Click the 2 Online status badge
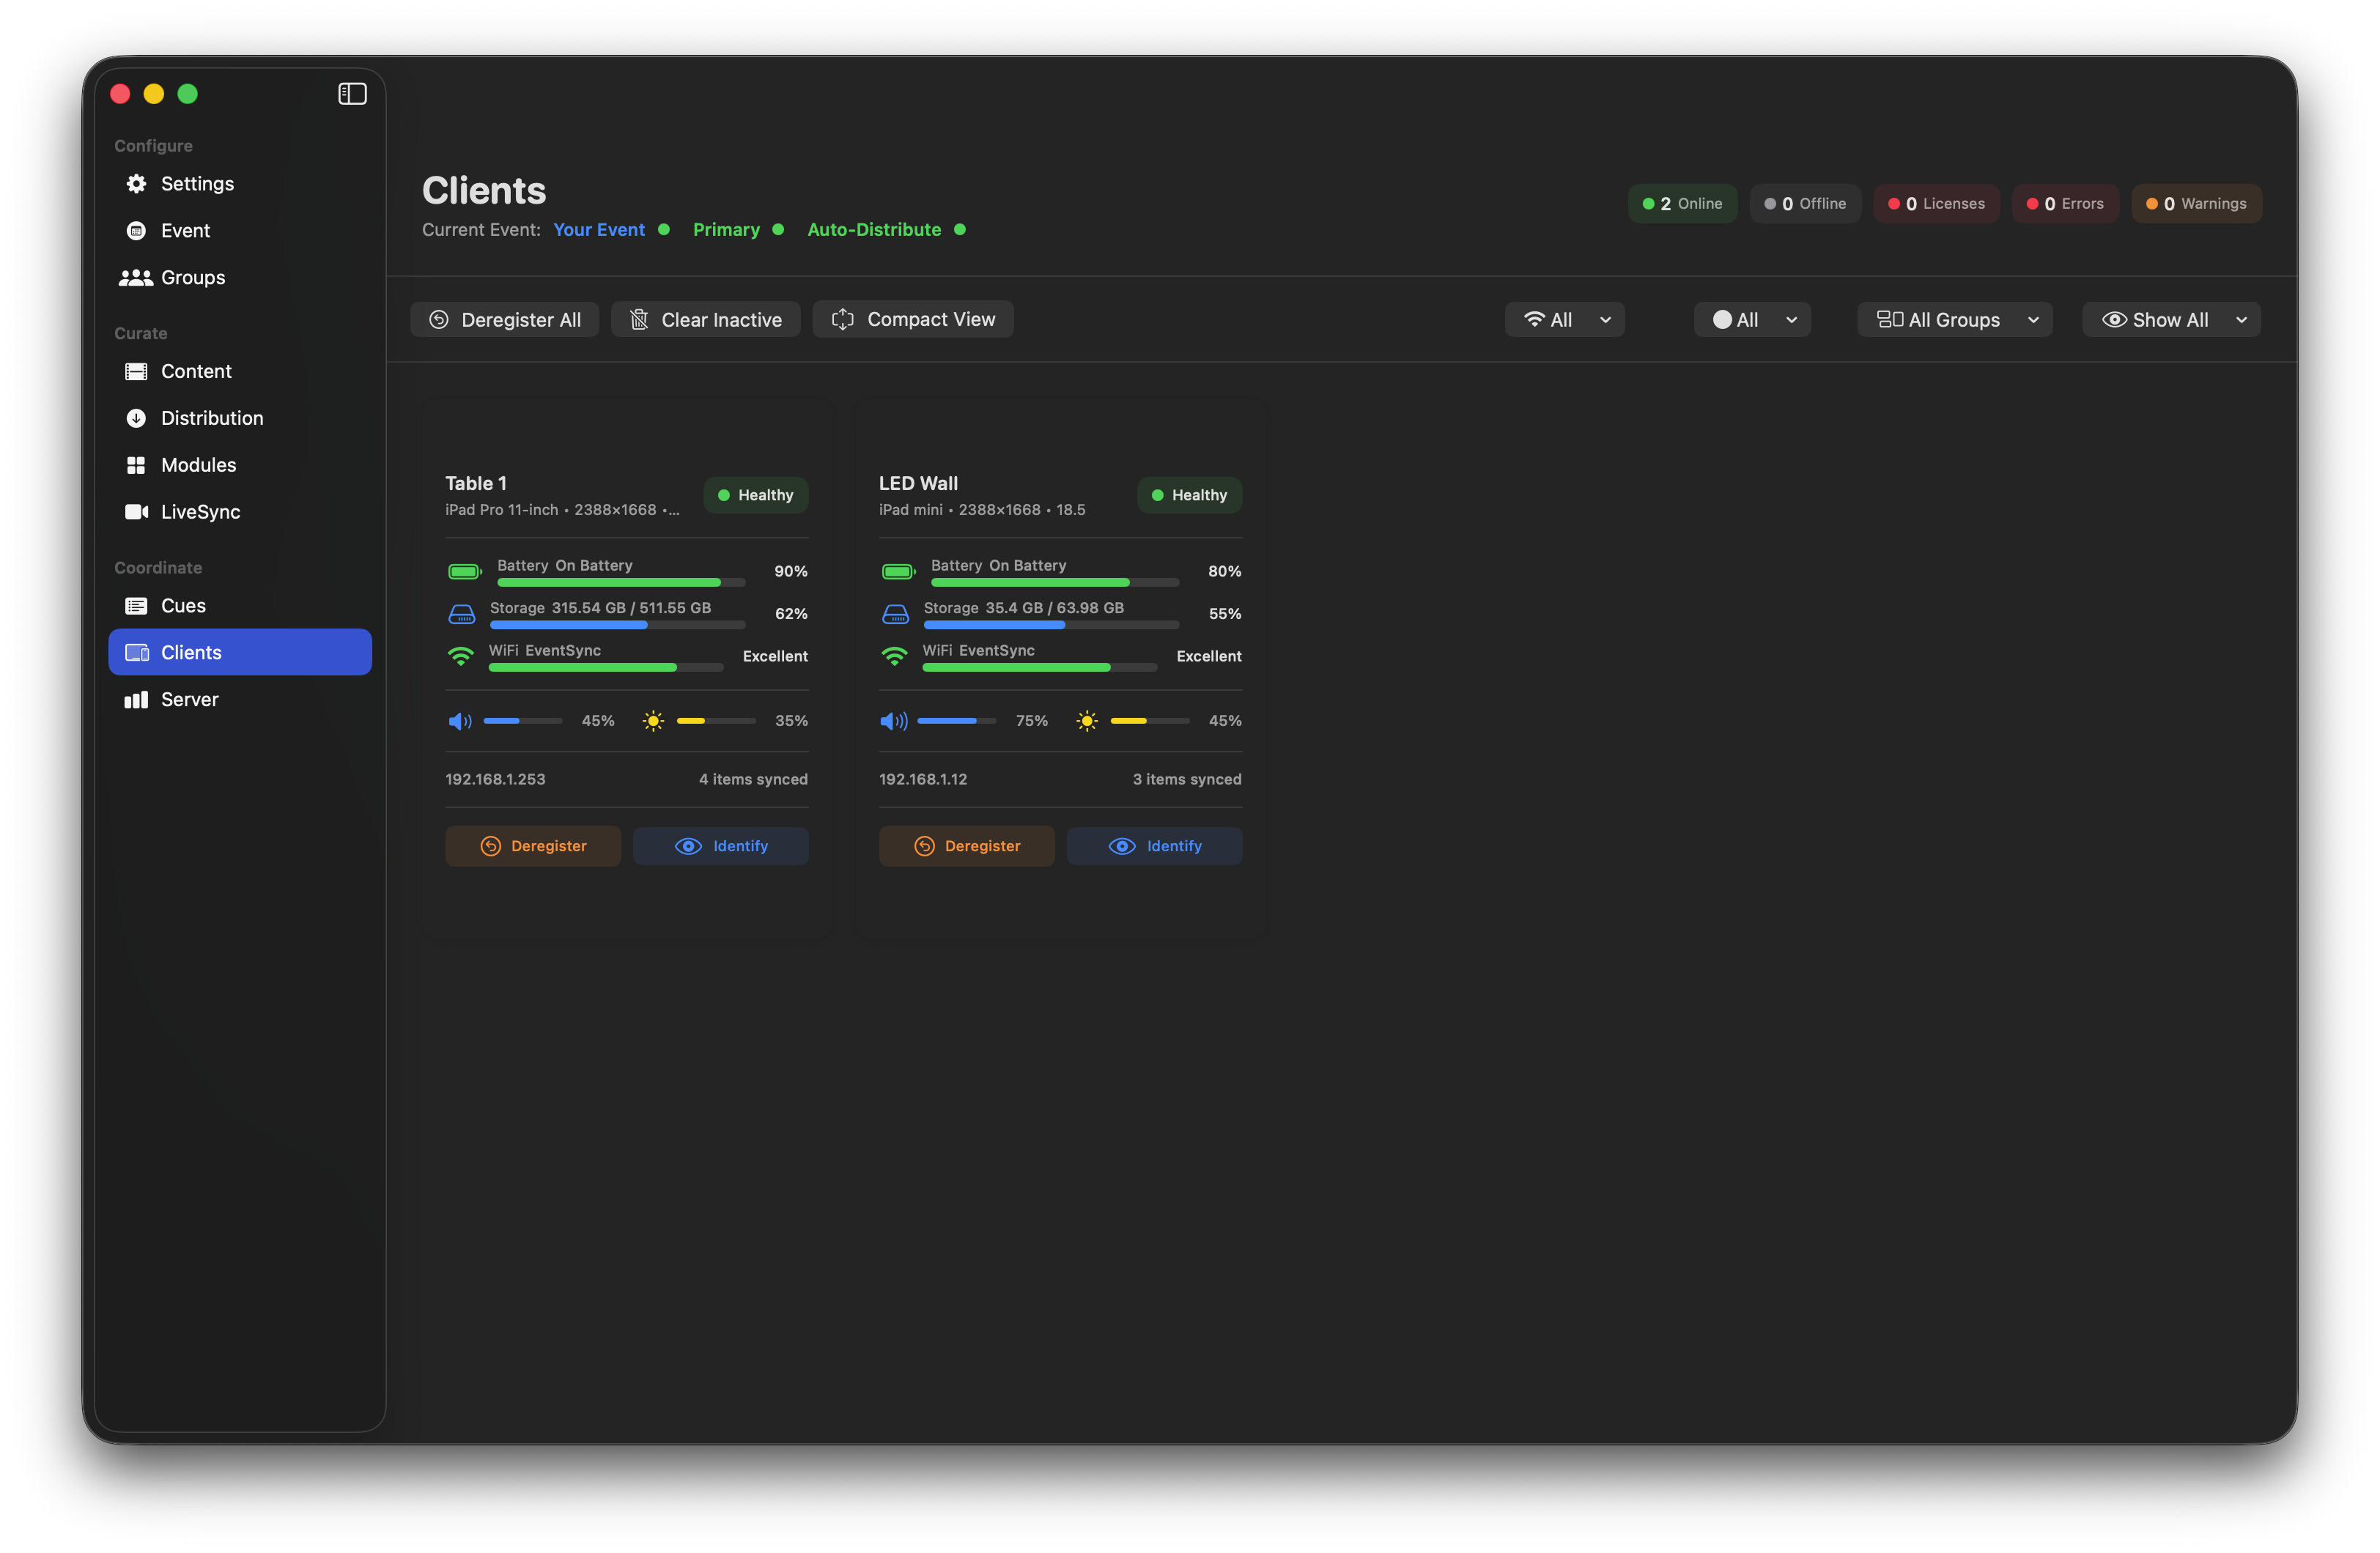Viewport: 2380px width, 1553px height. point(1683,203)
